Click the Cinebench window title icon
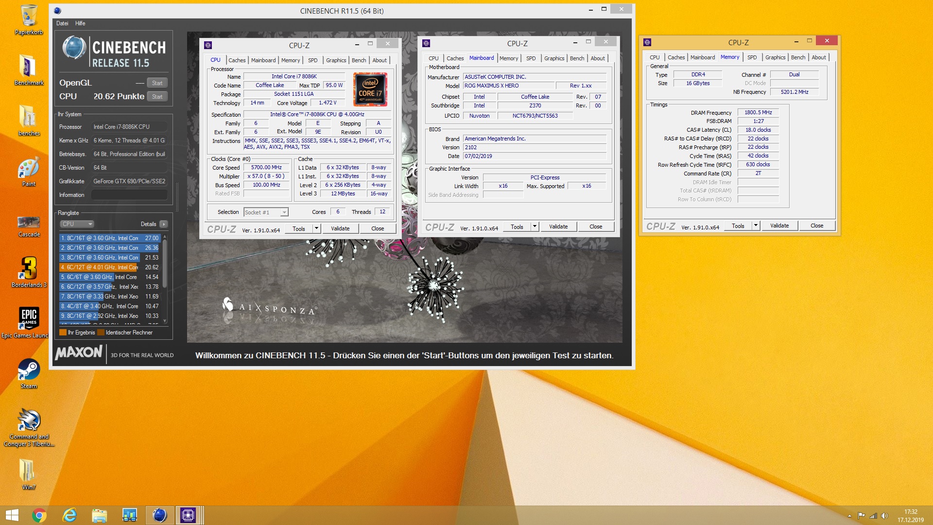 click(57, 10)
